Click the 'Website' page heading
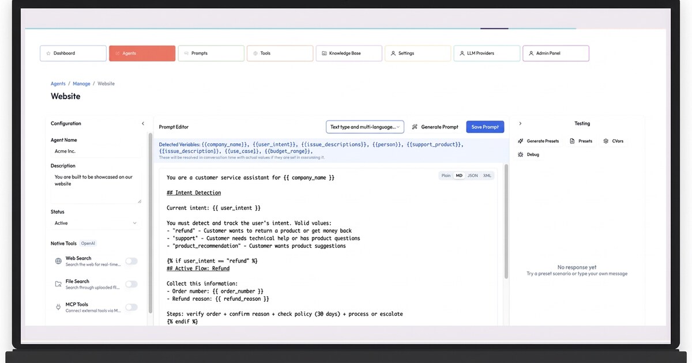Screen dimensions: 692x363 click(x=66, y=96)
